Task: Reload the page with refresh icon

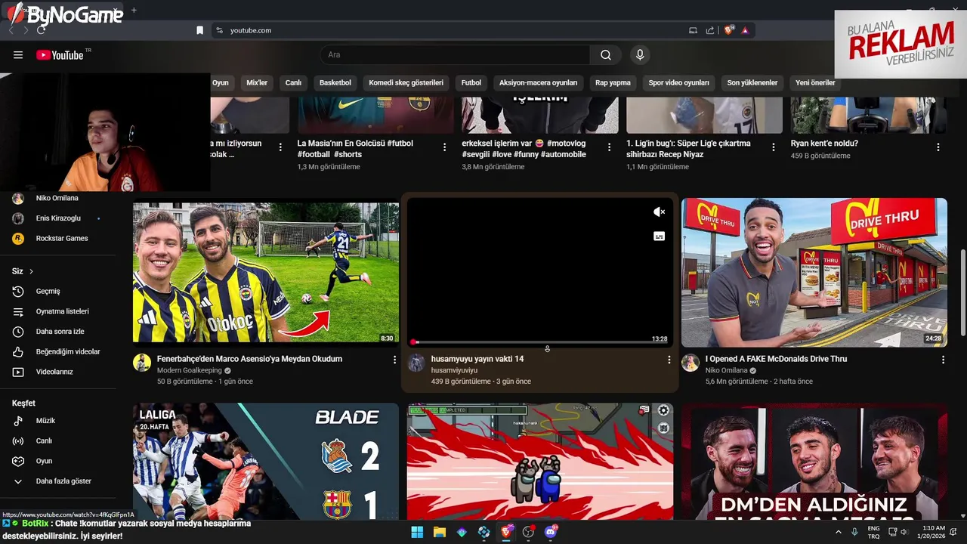Action: [41, 30]
